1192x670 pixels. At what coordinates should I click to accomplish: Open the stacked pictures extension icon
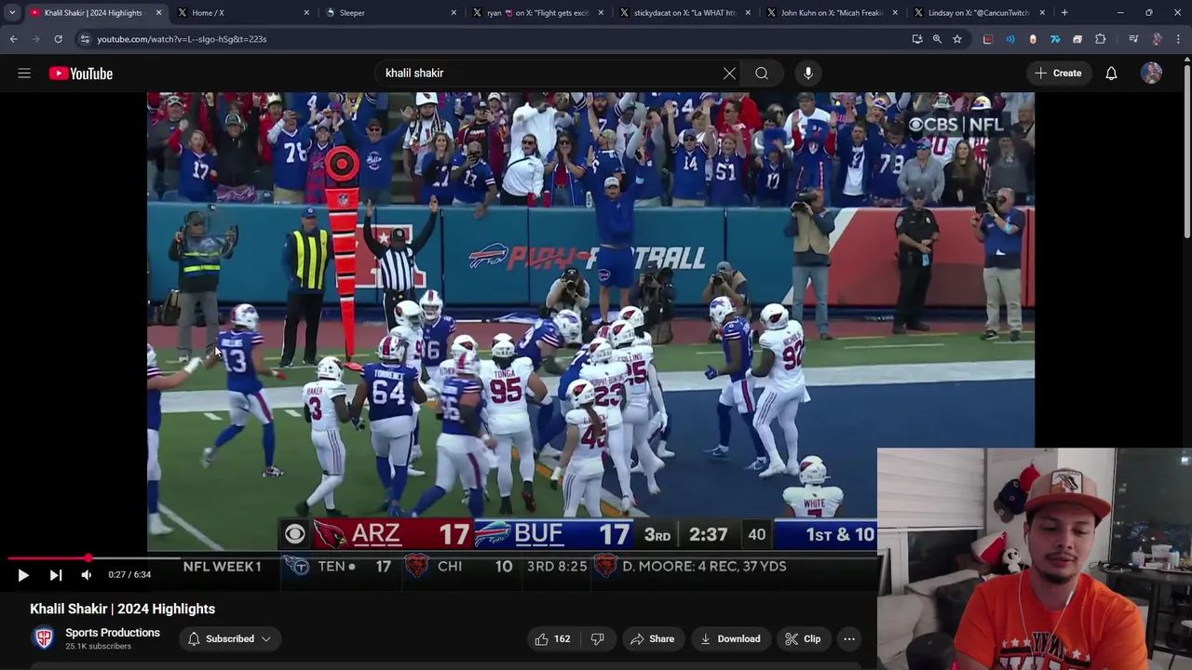pos(1077,39)
